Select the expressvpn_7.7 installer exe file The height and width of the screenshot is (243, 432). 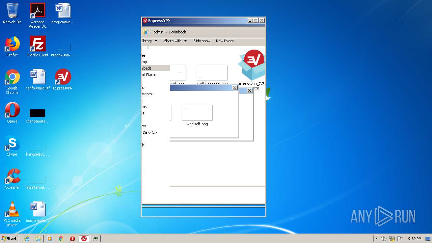point(252,69)
